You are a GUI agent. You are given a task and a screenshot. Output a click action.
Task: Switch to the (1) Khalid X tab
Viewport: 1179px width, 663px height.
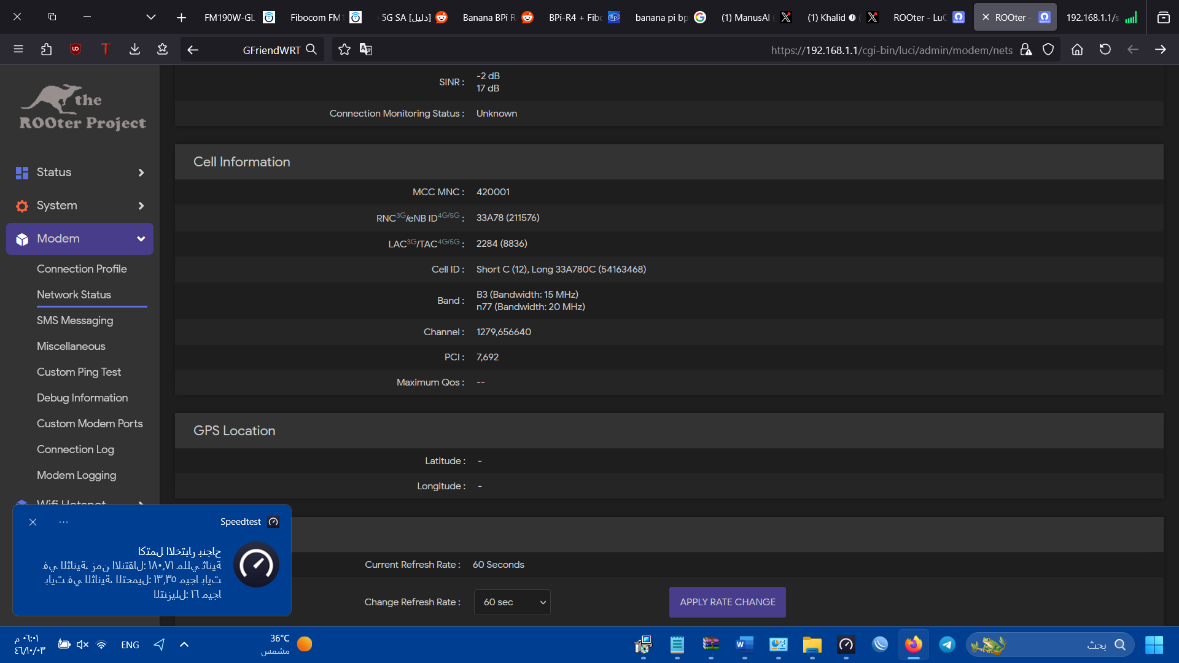[x=842, y=17]
